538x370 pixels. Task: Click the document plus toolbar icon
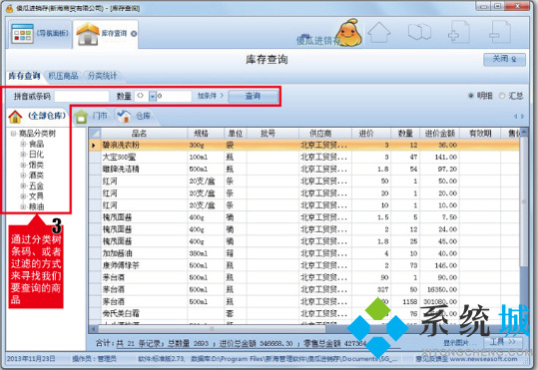tap(459, 32)
